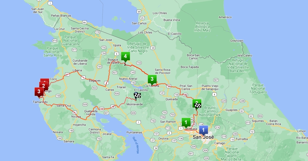Select the Puntarenas town label
The height and width of the screenshot is (161, 308).
(x=134, y=132)
